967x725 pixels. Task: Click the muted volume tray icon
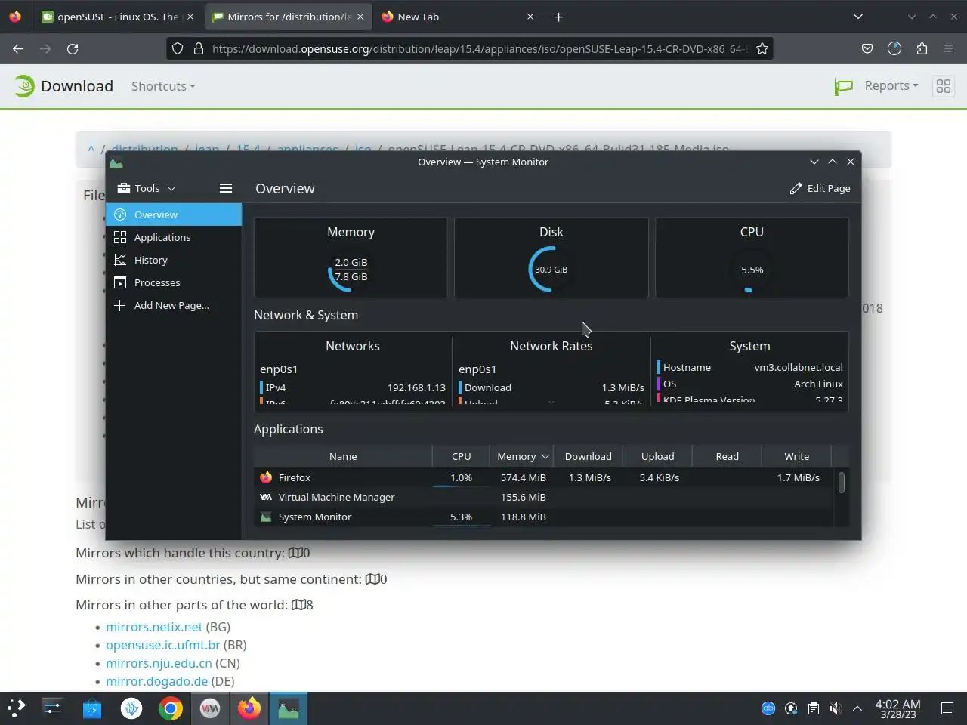(836, 708)
